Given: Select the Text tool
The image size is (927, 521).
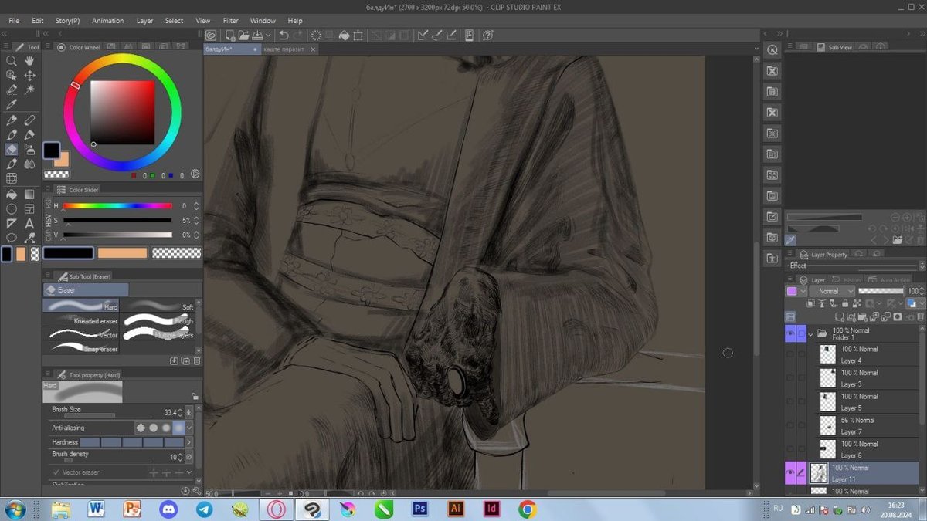Looking at the screenshot, I should [x=29, y=223].
